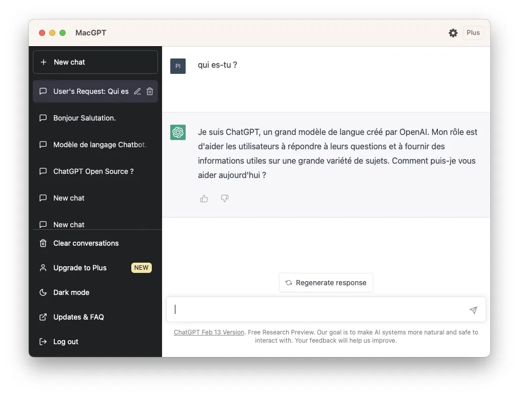Click the NEW badge

click(x=142, y=268)
